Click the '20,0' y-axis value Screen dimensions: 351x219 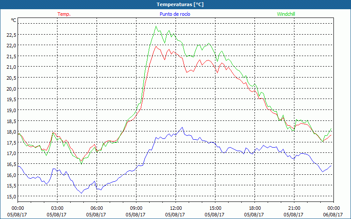click(11, 89)
